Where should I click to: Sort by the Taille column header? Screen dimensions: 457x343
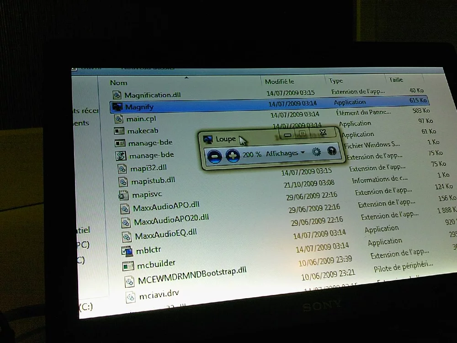(396, 80)
